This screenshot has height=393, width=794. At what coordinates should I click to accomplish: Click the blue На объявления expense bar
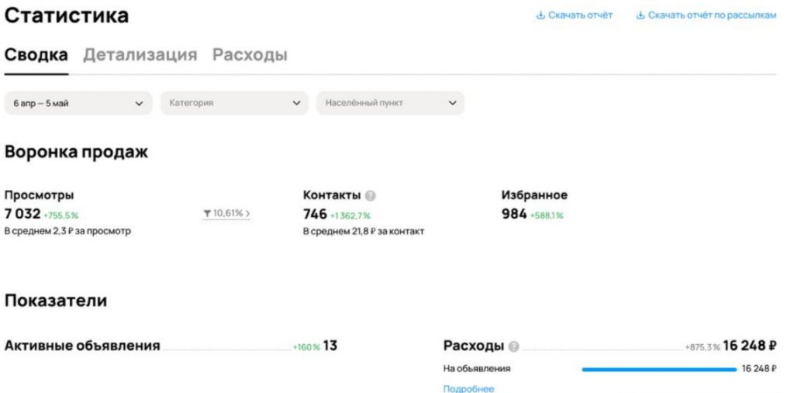(x=659, y=369)
